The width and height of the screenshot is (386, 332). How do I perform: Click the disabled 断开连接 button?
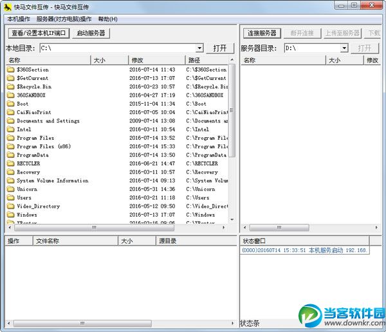click(302, 33)
